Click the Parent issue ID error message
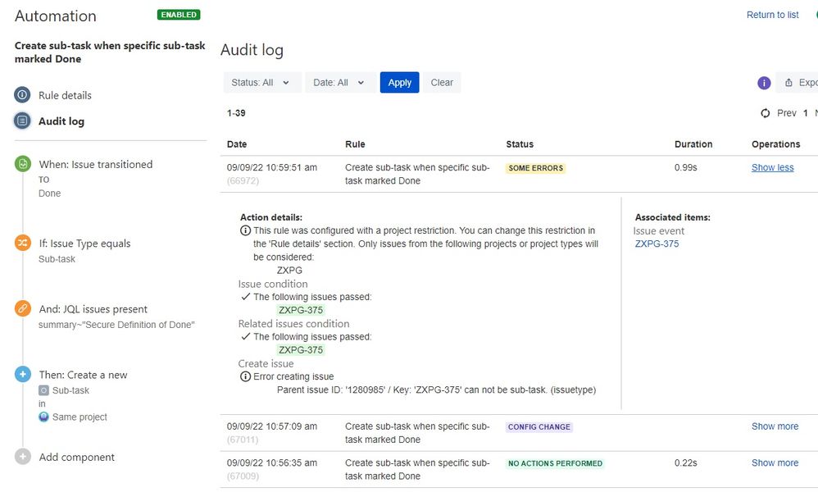818x492 pixels. [x=436, y=389]
